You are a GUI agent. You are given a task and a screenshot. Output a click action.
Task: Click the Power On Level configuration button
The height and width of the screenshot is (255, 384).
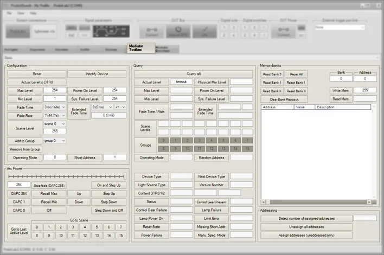(85, 91)
